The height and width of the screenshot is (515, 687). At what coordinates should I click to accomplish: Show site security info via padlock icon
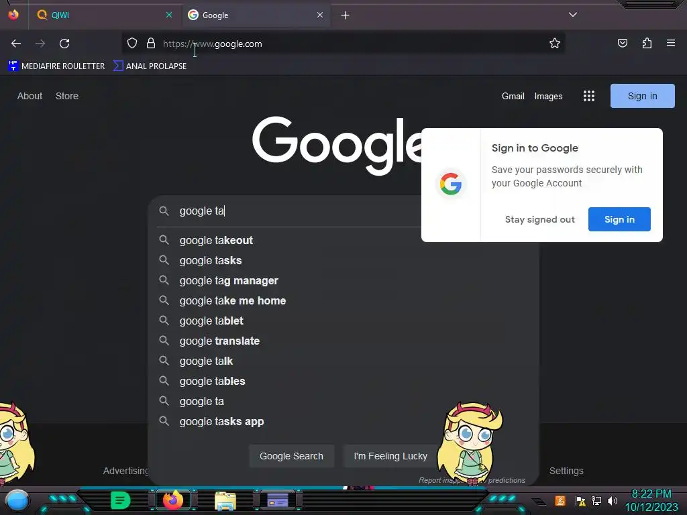pyautogui.click(x=151, y=44)
